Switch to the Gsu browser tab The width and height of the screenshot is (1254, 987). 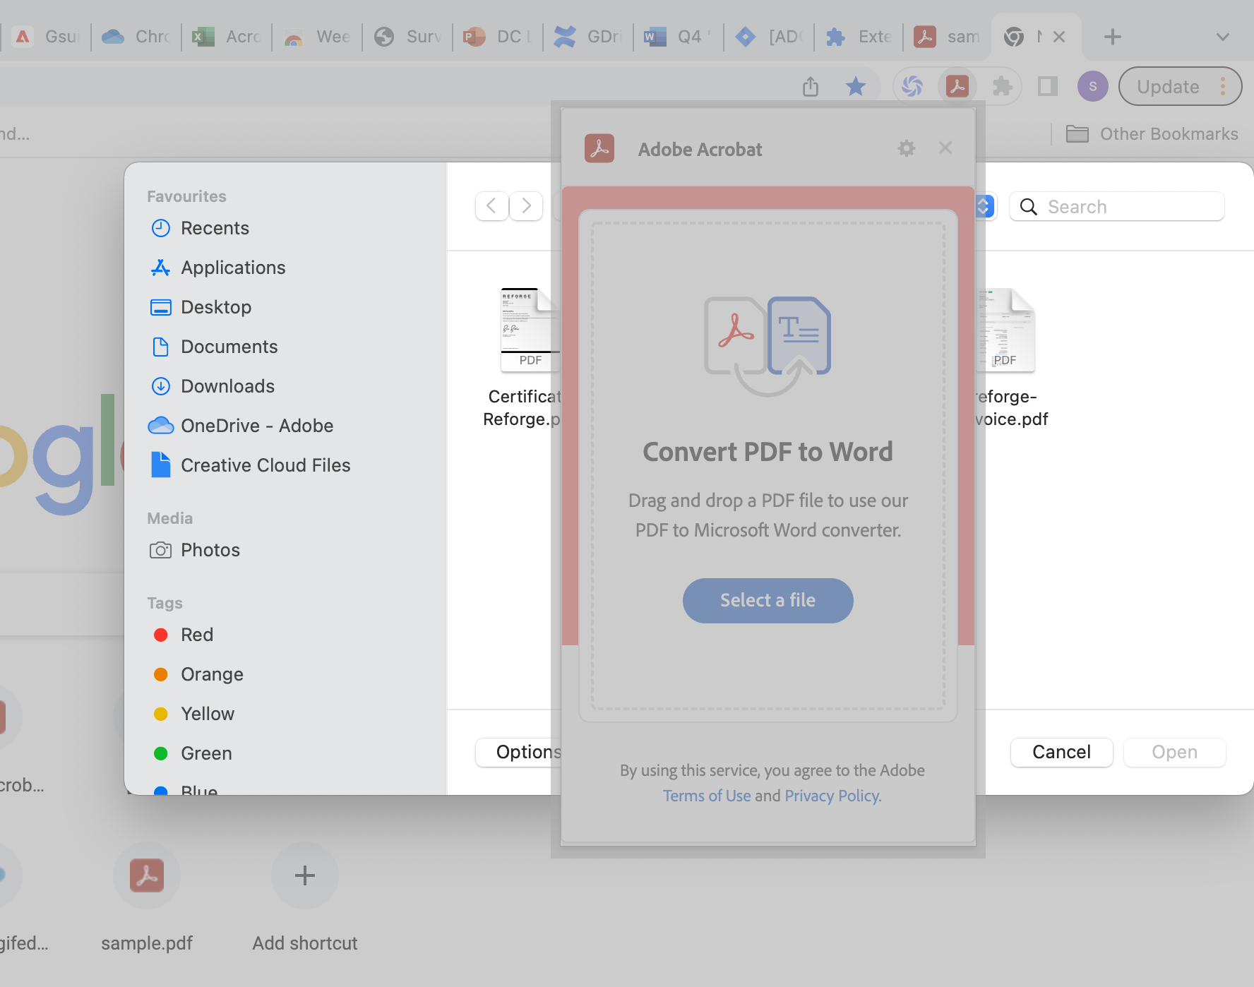[x=47, y=37]
